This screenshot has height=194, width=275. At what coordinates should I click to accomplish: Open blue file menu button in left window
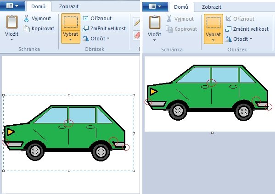(12, 6)
